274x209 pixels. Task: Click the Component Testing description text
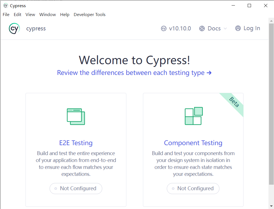click(193, 164)
